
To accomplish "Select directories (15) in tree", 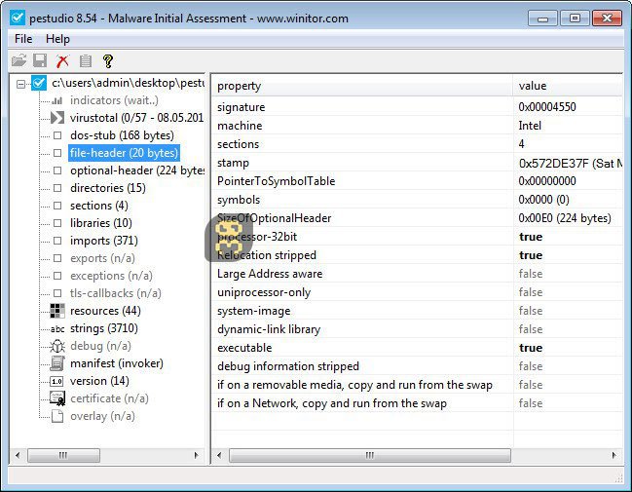I will [x=108, y=188].
